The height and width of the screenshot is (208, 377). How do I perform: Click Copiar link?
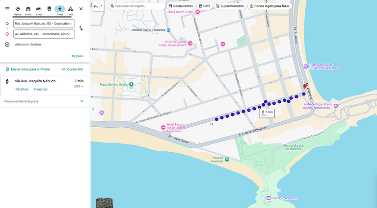tap(72, 69)
